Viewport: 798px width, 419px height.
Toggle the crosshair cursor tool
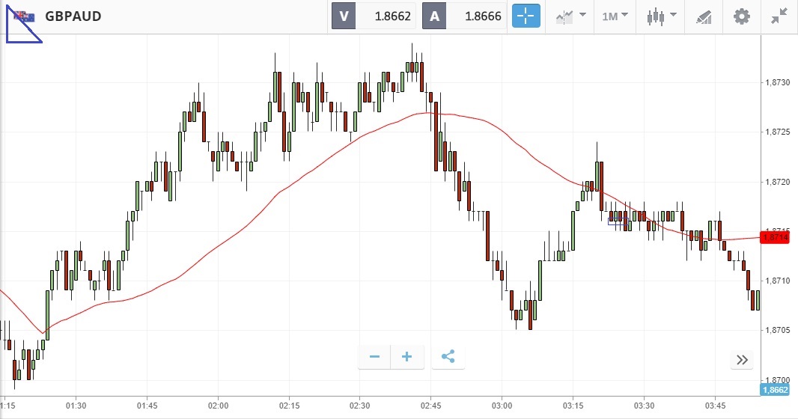point(526,16)
